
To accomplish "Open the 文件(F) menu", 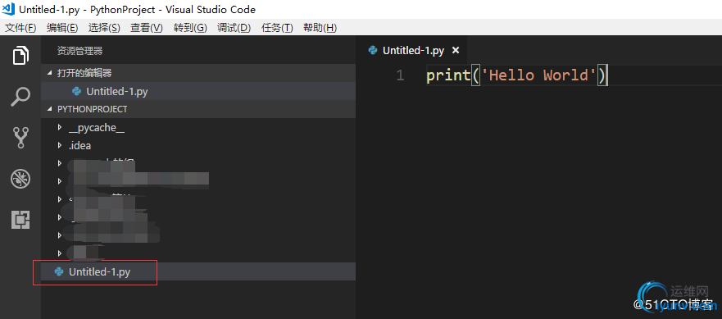I will [20, 28].
